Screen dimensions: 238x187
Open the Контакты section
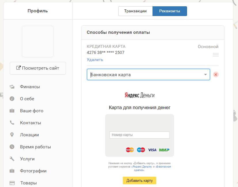tap(31, 123)
